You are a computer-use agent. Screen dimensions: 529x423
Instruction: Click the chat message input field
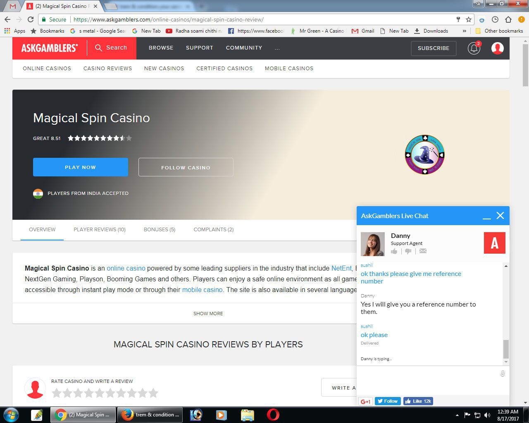coord(428,380)
